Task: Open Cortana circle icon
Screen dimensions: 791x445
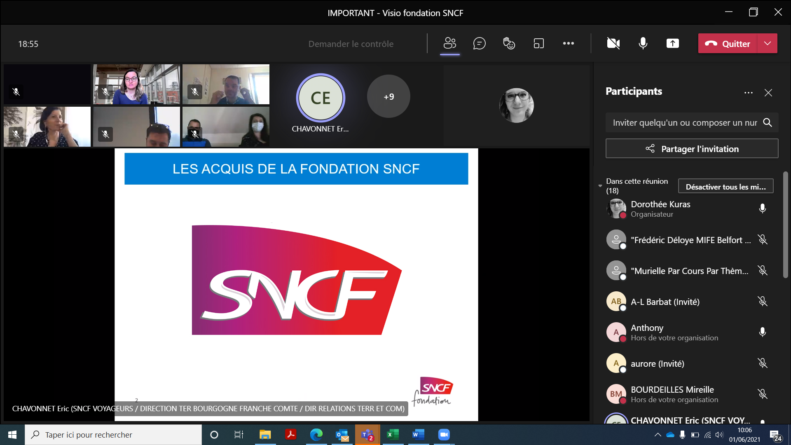Action: (x=214, y=435)
